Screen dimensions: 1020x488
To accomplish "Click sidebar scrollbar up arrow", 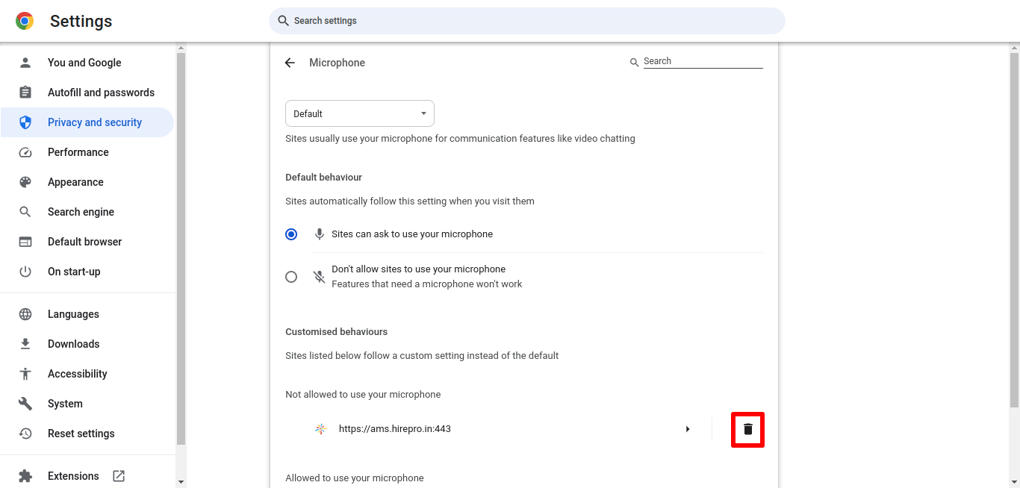I will pos(181,48).
